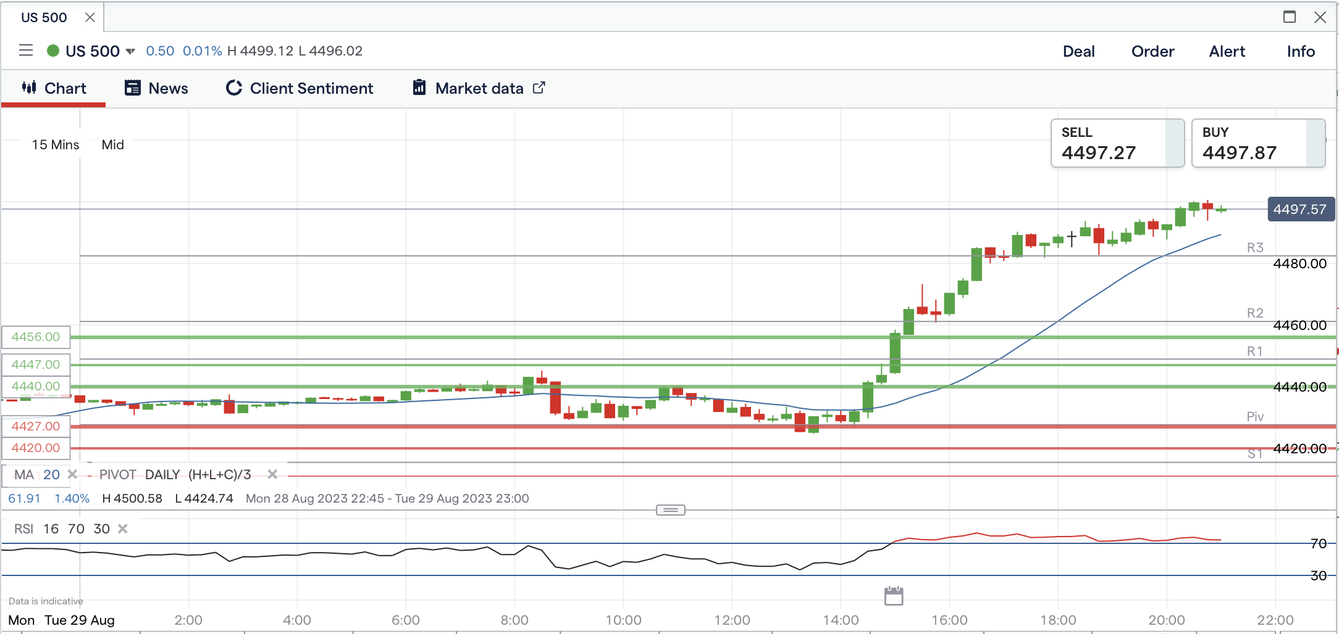Close the chart window

(x=1320, y=17)
